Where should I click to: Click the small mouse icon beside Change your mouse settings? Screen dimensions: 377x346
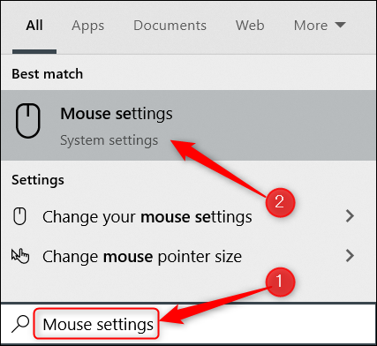coord(19,216)
